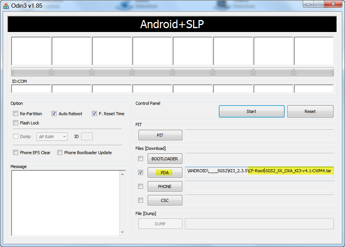Minimize the Odin3 window
This screenshot has height=247, width=345.
coord(308,4)
